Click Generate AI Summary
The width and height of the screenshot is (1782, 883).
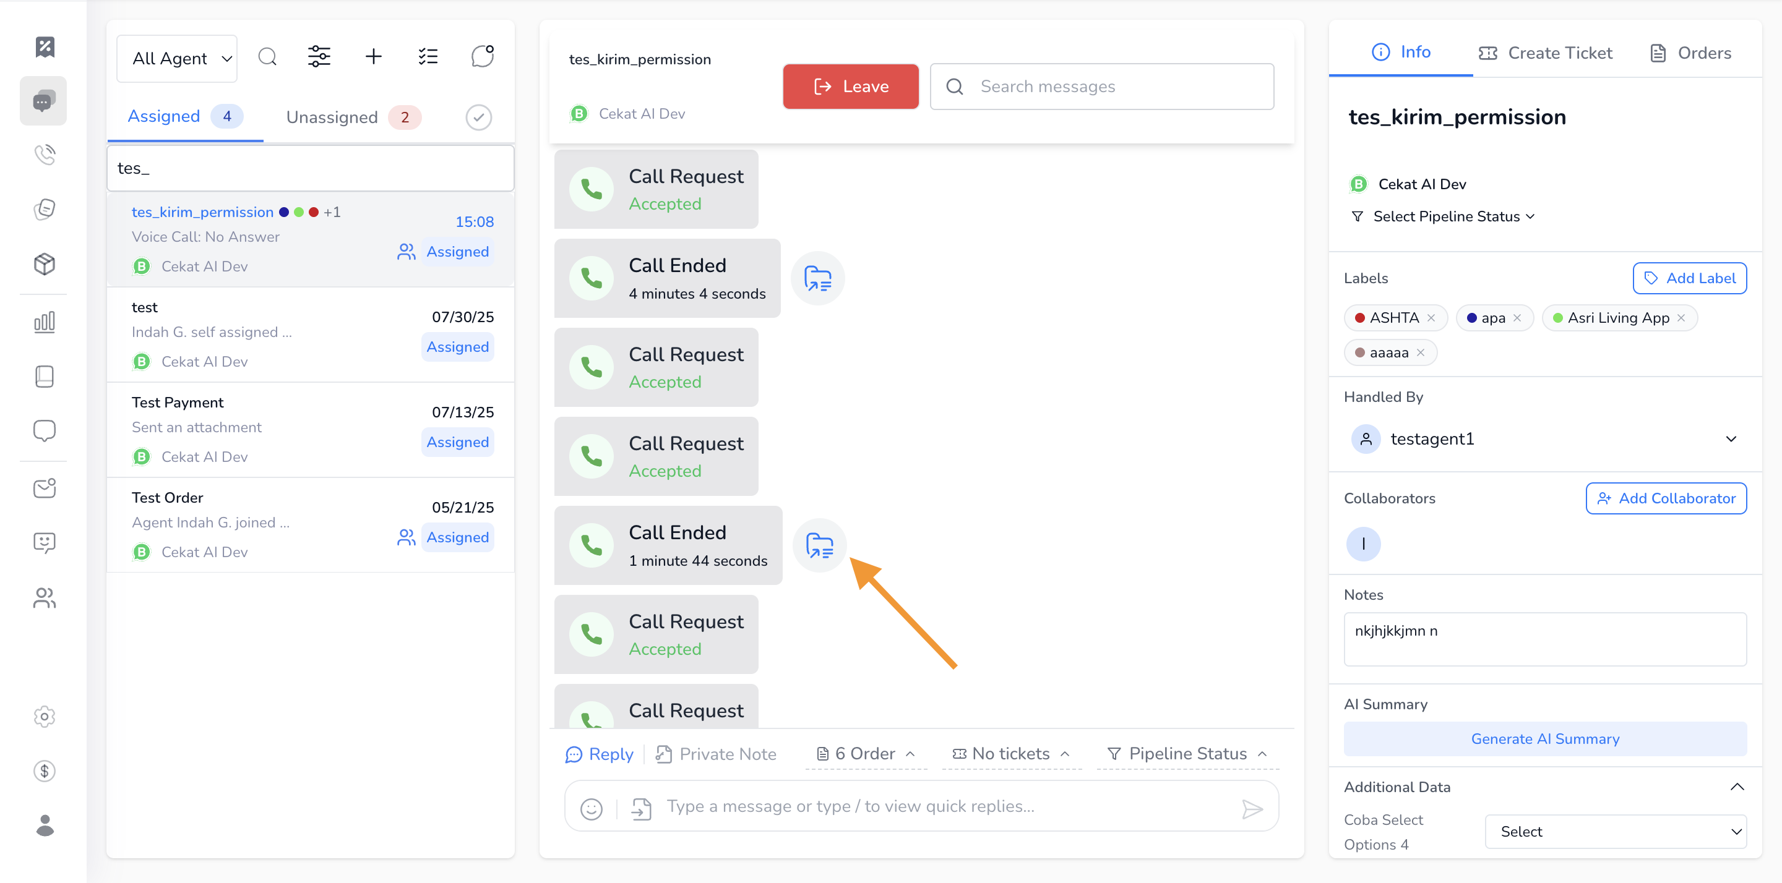(1544, 738)
